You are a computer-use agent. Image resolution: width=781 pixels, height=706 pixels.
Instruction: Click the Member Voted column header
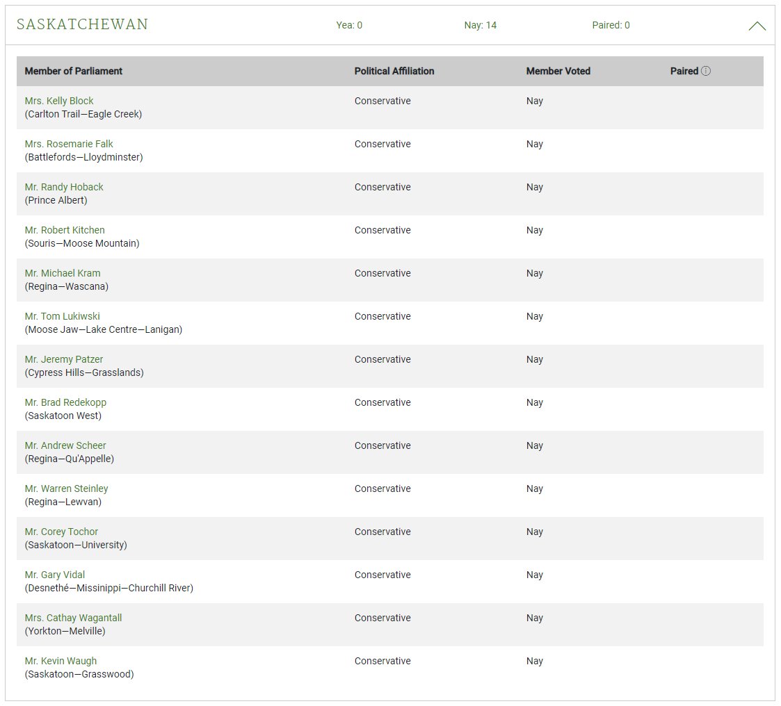pyautogui.click(x=558, y=71)
